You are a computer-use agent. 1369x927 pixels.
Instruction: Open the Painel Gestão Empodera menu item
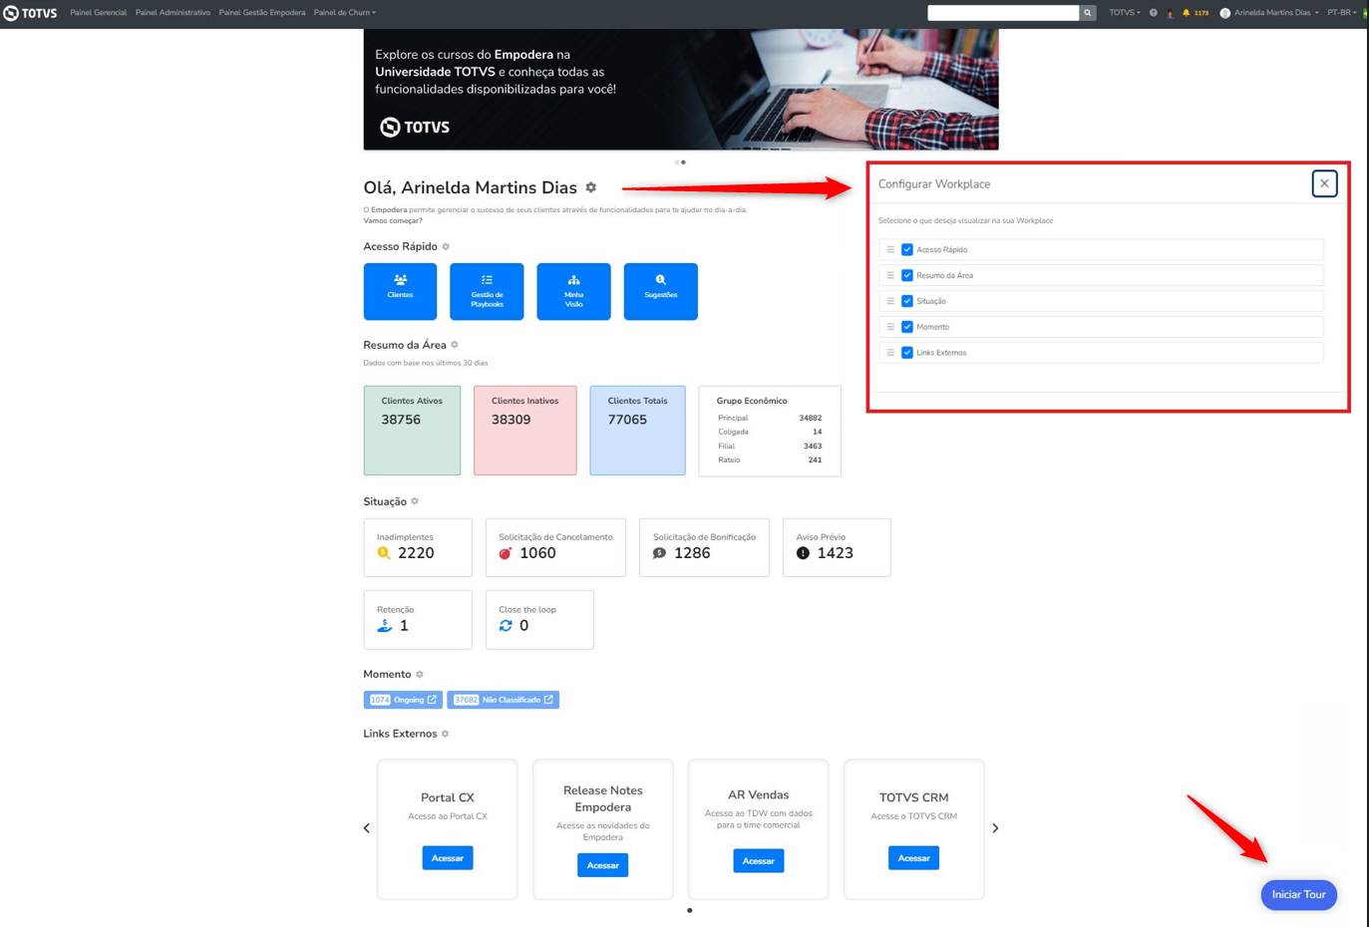(262, 13)
